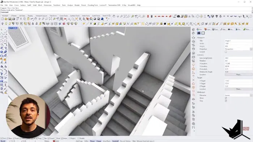Click the Zoom Extents icon
This screenshot has width=253, height=142.
tap(51, 19)
